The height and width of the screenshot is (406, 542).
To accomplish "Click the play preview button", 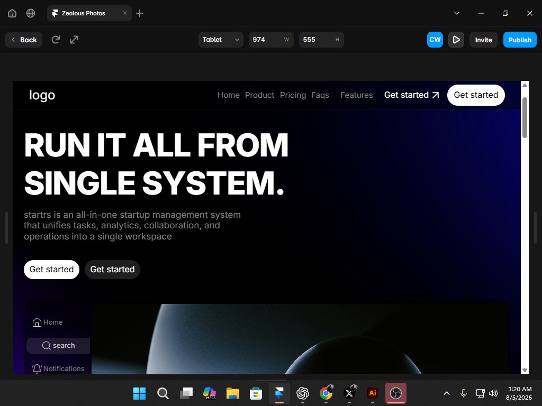I will 456,40.
